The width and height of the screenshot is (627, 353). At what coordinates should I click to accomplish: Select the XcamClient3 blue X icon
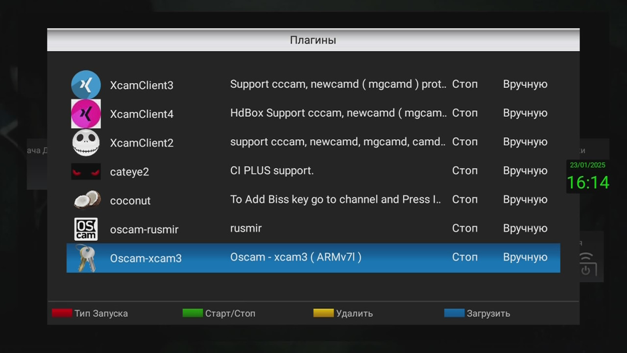point(86,84)
